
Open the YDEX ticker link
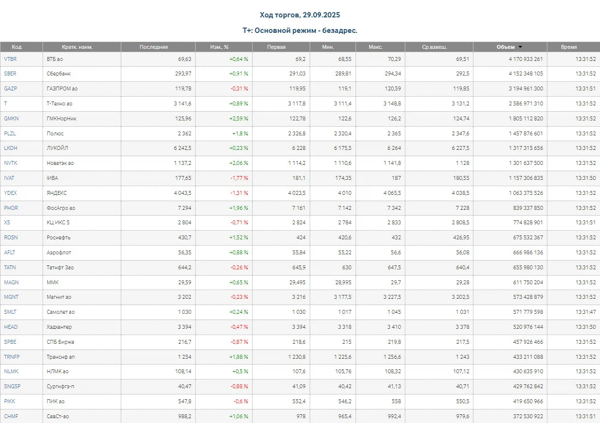[10, 193]
